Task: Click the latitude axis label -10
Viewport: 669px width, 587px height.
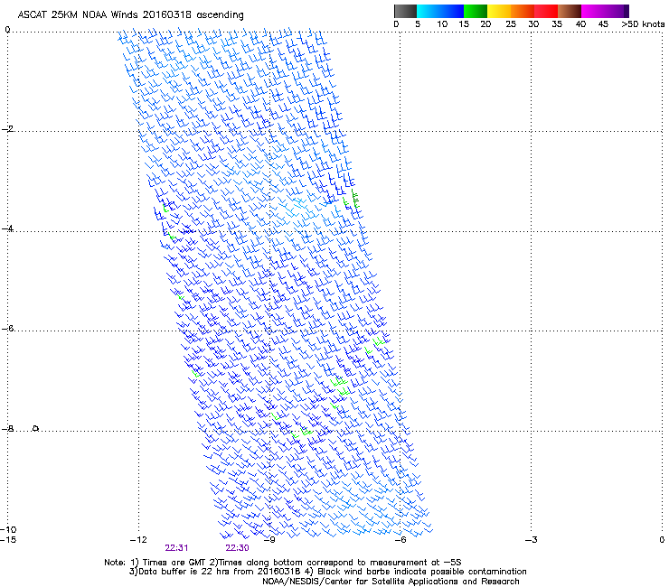Action: (x=8, y=529)
